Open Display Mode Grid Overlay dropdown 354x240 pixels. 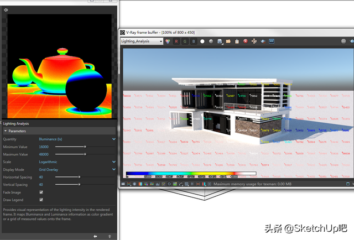pos(77,170)
